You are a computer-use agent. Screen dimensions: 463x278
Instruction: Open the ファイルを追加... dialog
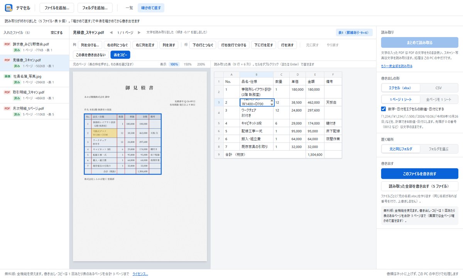[57, 8]
